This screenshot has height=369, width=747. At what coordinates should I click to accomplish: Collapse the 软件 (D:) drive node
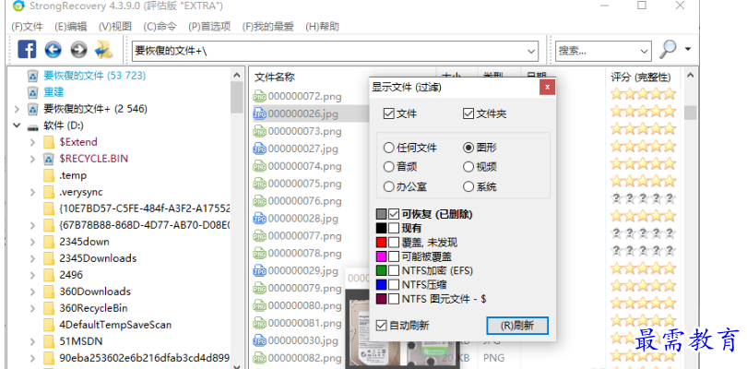pyautogui.click(x=17, y=125)
